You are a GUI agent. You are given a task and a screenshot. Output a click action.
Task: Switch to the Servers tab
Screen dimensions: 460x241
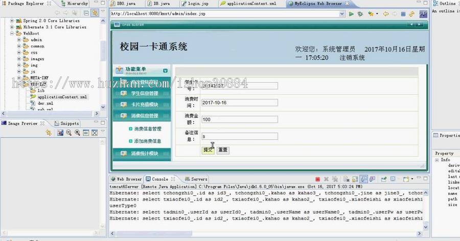pos(196,179)
